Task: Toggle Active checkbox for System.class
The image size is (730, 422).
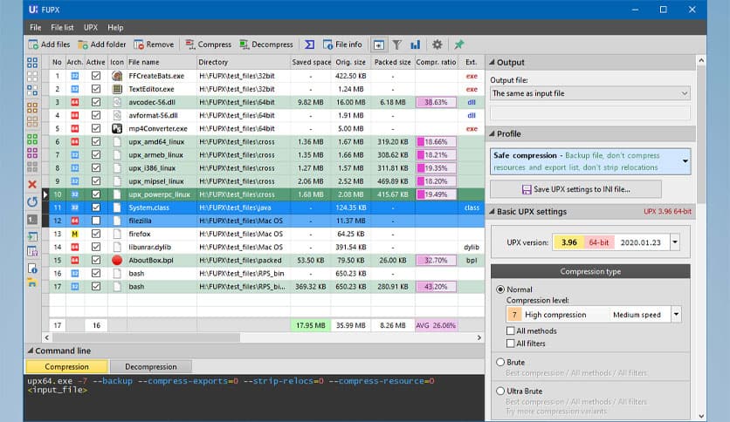Action: (x=96, y=208)
